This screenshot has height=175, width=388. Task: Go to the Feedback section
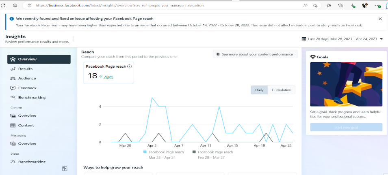27,88
